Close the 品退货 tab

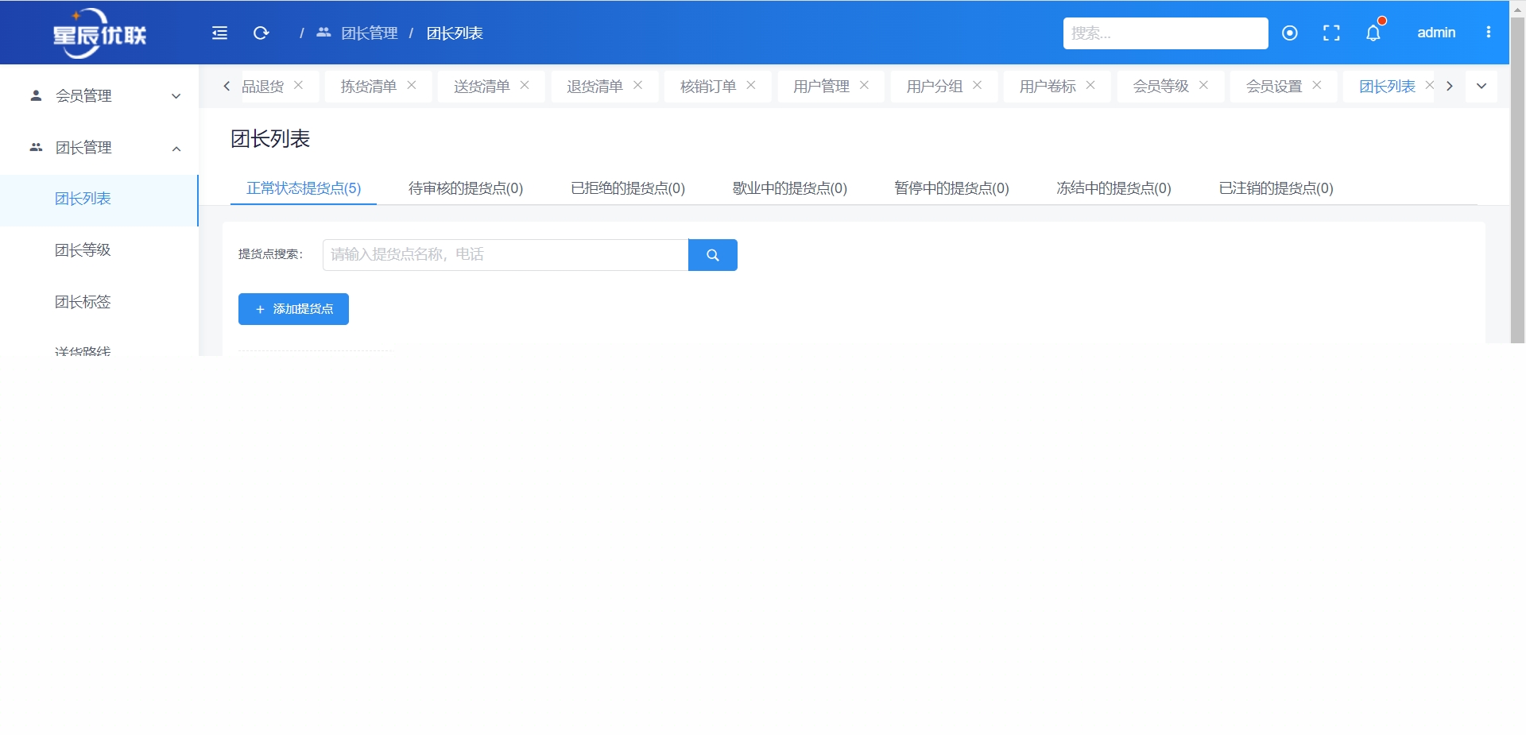[x=298, y=85]
